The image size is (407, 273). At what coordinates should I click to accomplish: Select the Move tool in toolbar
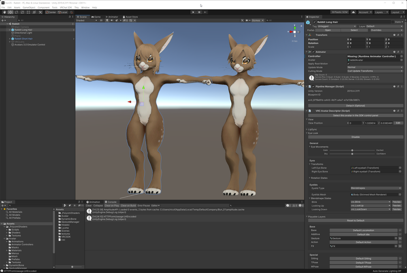coord(11,12)
